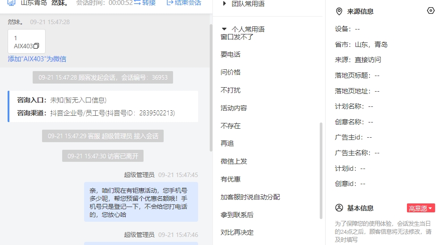End the session with 结束会话

(184, 3)
